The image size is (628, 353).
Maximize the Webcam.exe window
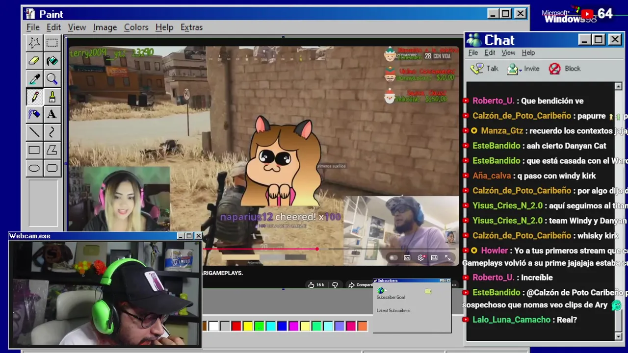point(189,236)
